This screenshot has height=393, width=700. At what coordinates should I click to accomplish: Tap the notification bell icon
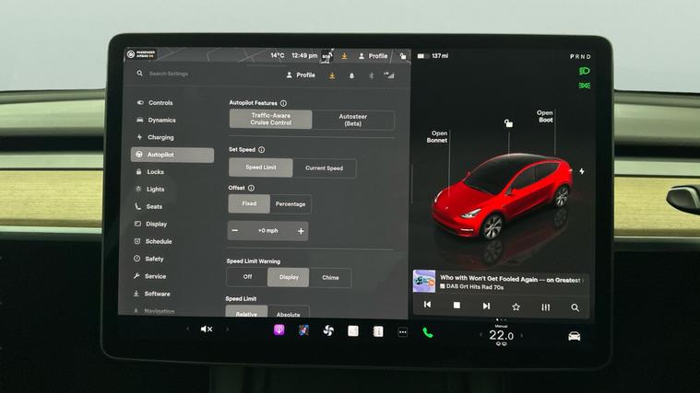pyautogui.click(x=350, y=75)
